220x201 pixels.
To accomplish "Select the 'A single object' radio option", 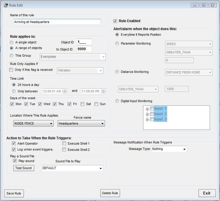I will coord(12,43).
